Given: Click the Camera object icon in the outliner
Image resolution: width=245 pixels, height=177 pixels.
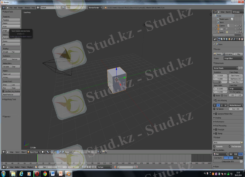Looking at the screenshot, I should [218, 26].
